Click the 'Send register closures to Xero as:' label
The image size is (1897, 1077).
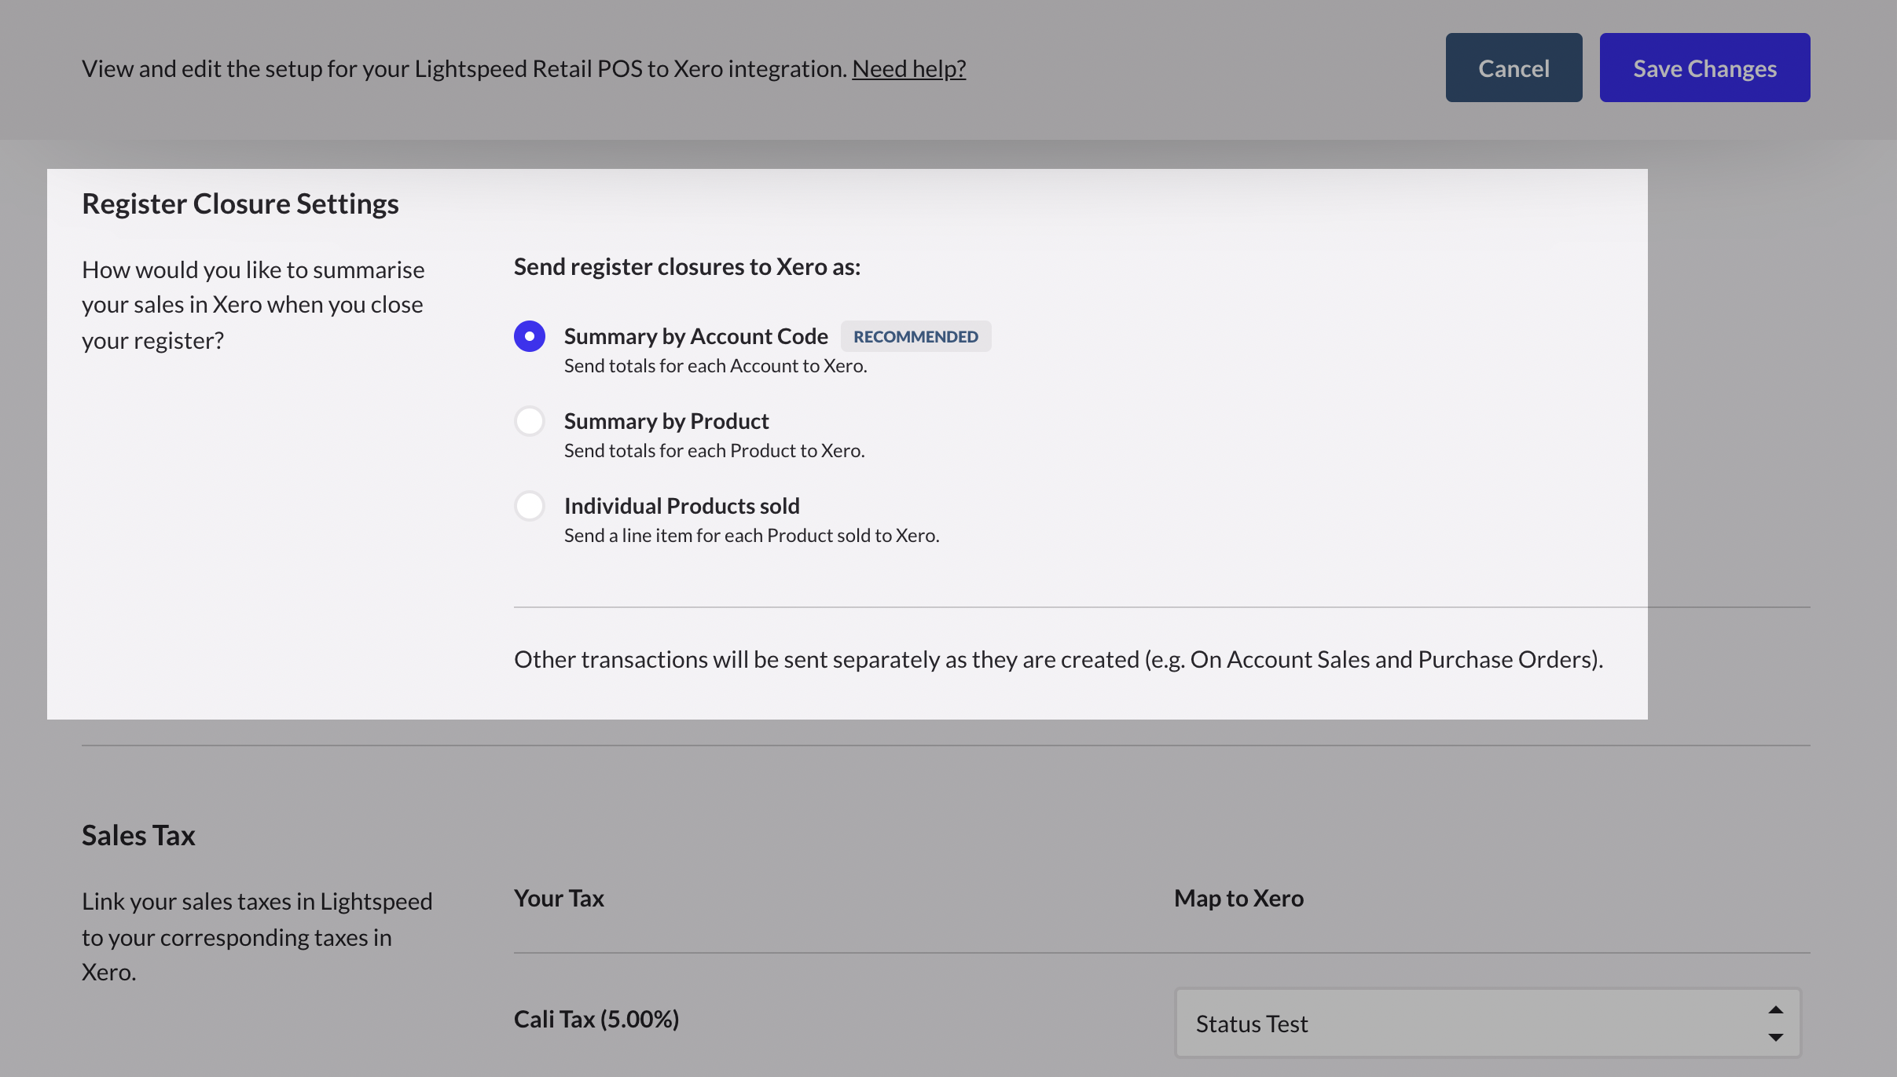[x=687, y=266]
